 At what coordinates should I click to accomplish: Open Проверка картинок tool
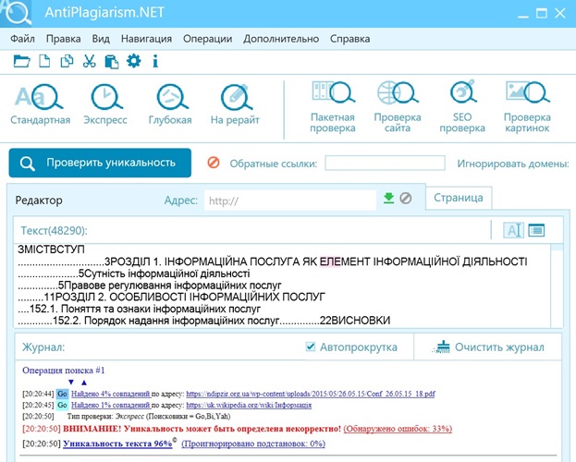pyautogui.click(x=527, y=107)
